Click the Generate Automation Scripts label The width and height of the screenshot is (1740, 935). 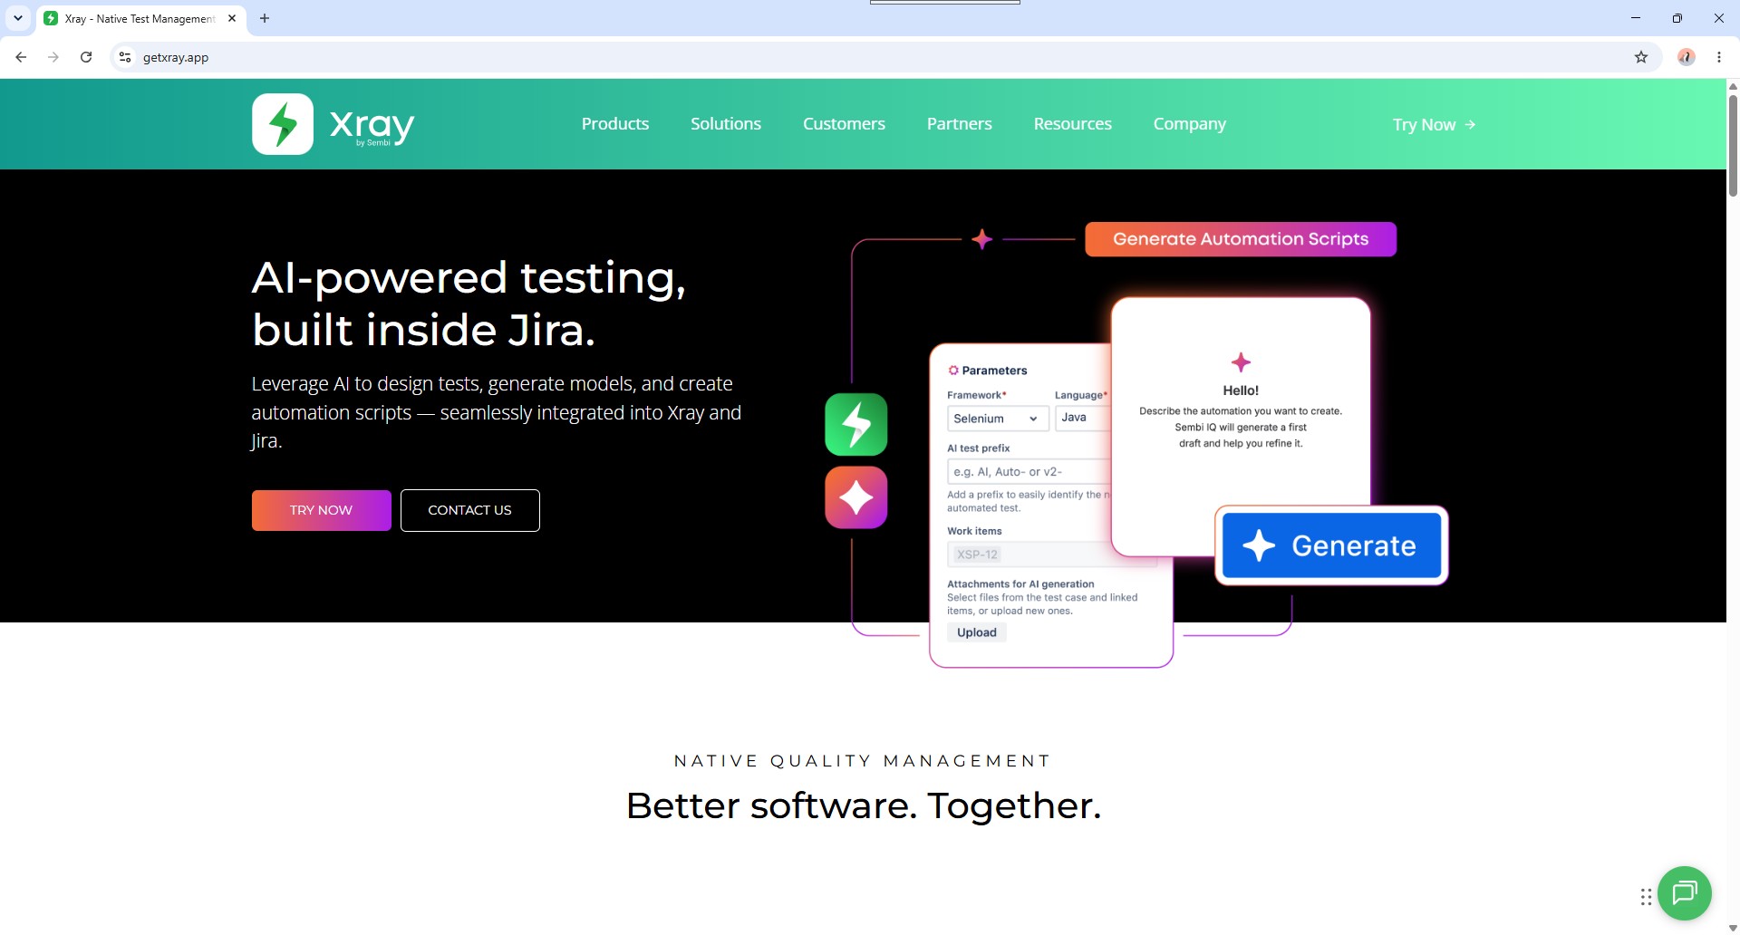click(1241, 239)
